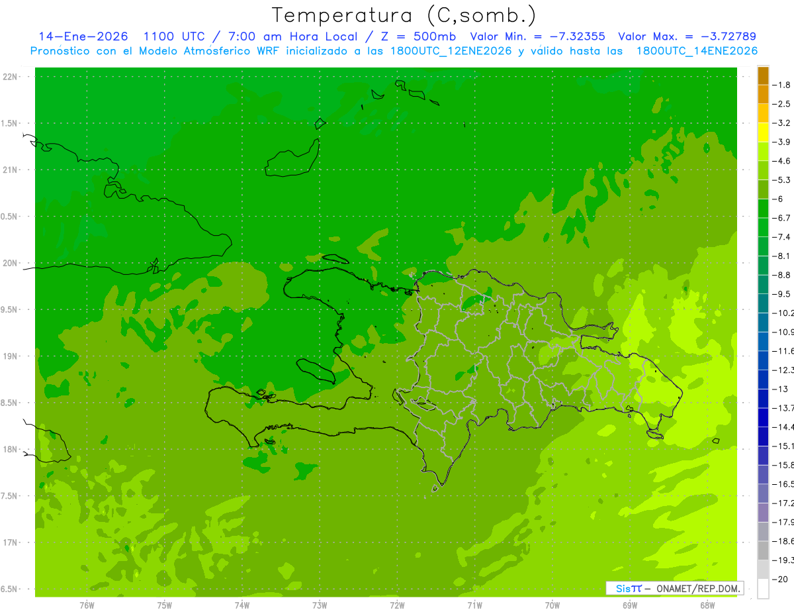
Task: Click the '21N' latitude label
Action: coord(10,170)
